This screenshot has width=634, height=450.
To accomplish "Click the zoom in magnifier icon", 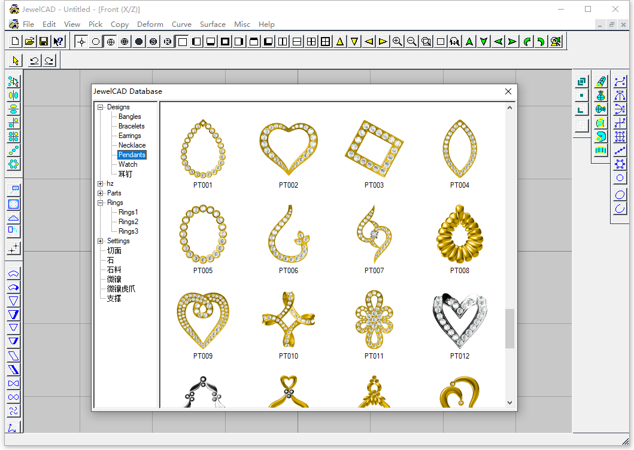I will [398, 41].
